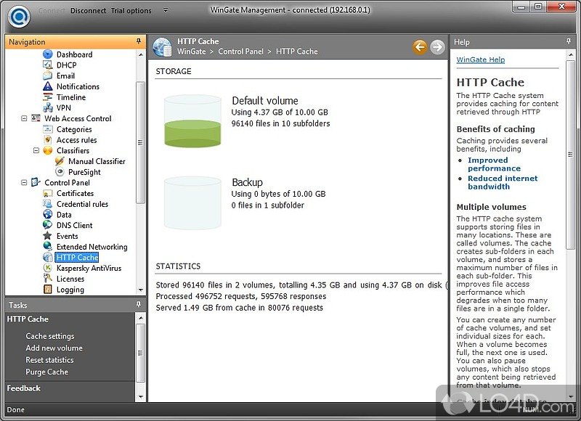Collapse the Control Panel tree node
Viewport: 581px width, 421px height.
coord(24,183)
